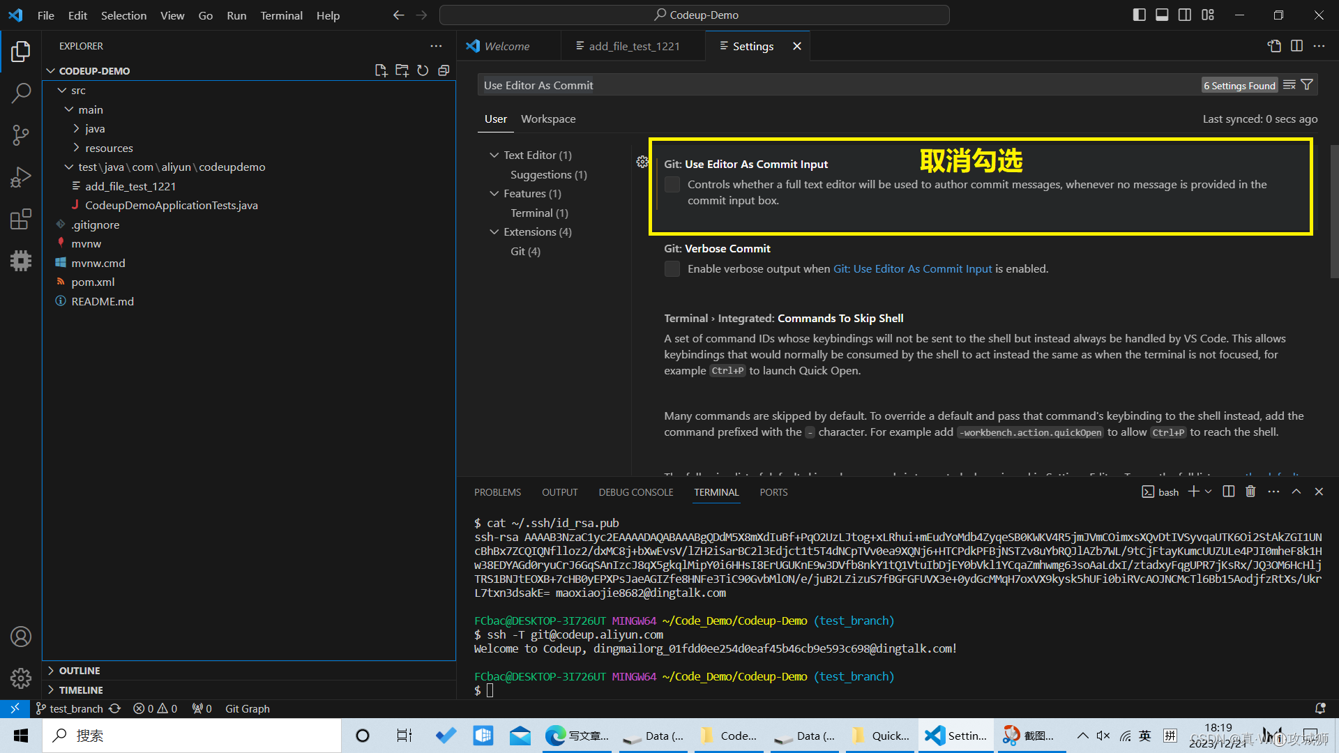The image size is (1339, 753).
Task: Toggle the panel visibility layout control
Action: click(x=1161, y=14)
